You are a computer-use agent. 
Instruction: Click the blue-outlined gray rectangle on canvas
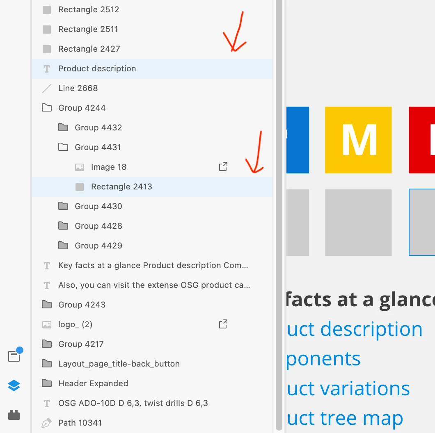[x=422, y=222]
